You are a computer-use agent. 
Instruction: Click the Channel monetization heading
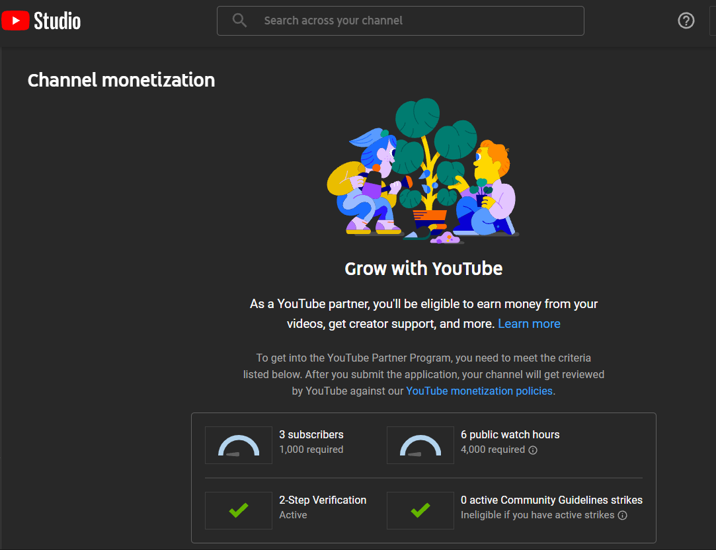121,81
